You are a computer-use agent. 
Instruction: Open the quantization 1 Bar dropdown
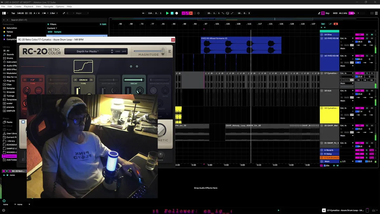coord(53,13)
